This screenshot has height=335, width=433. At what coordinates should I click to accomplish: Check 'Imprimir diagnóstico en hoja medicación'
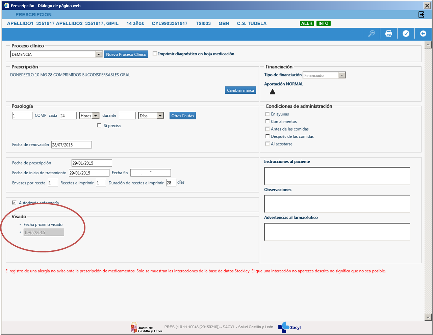(155, 54)
